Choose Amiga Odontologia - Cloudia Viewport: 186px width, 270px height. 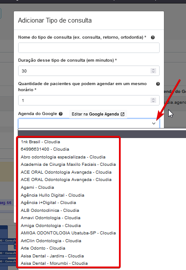click(x=51, y=226)
